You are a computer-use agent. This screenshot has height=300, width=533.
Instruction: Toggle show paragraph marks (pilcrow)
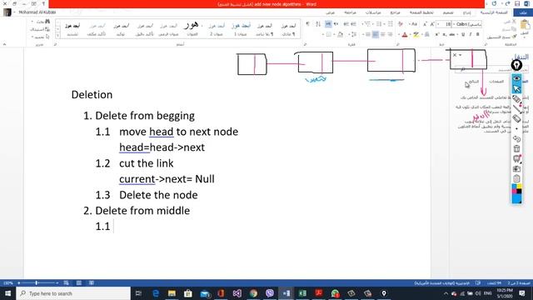[307, 24]
